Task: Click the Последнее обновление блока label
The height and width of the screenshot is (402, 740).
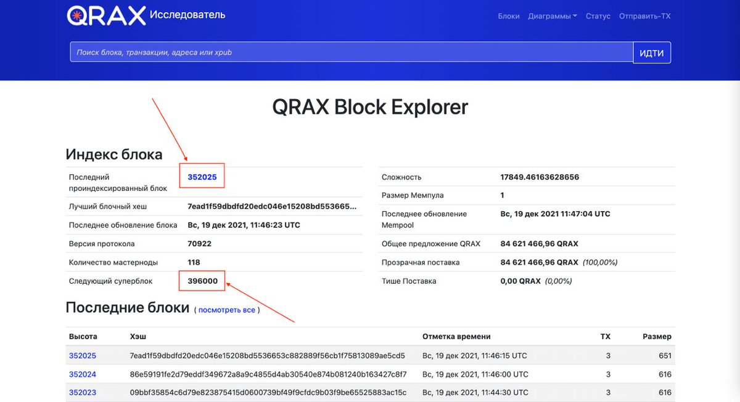Action: 123,225
